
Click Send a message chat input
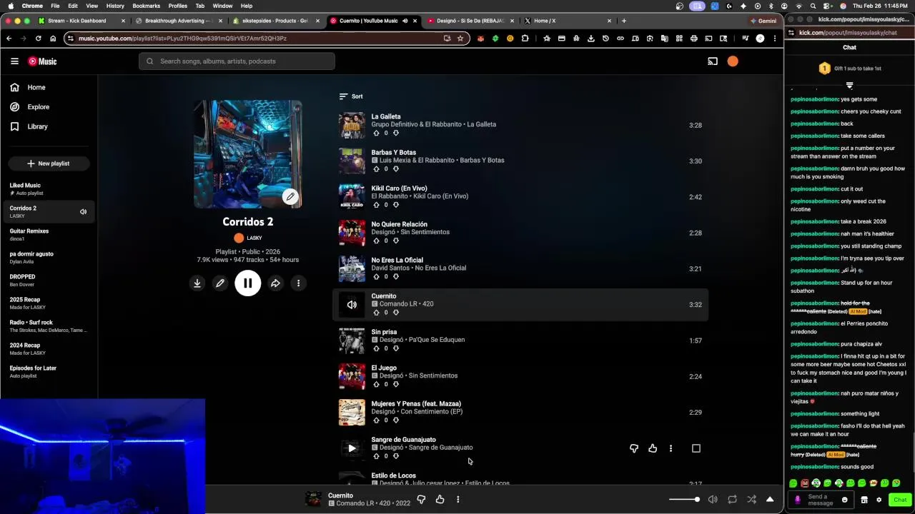coord(821,500)
